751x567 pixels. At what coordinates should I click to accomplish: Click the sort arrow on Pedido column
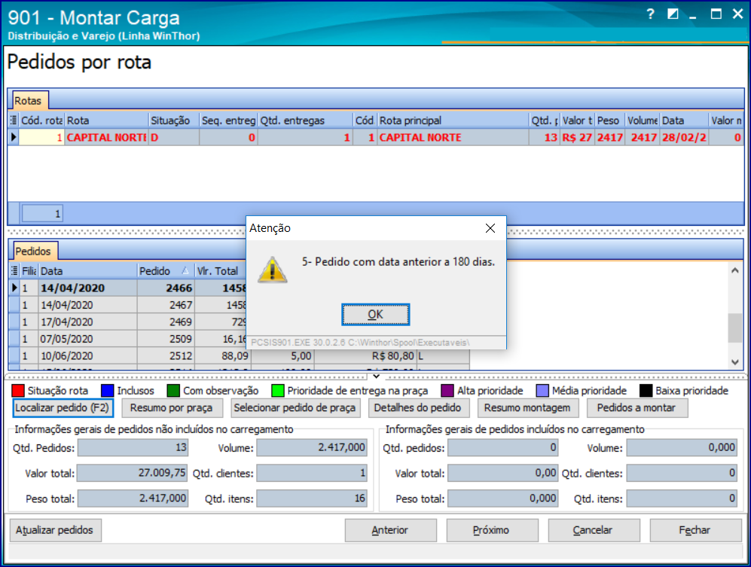[x=185, y=271]
